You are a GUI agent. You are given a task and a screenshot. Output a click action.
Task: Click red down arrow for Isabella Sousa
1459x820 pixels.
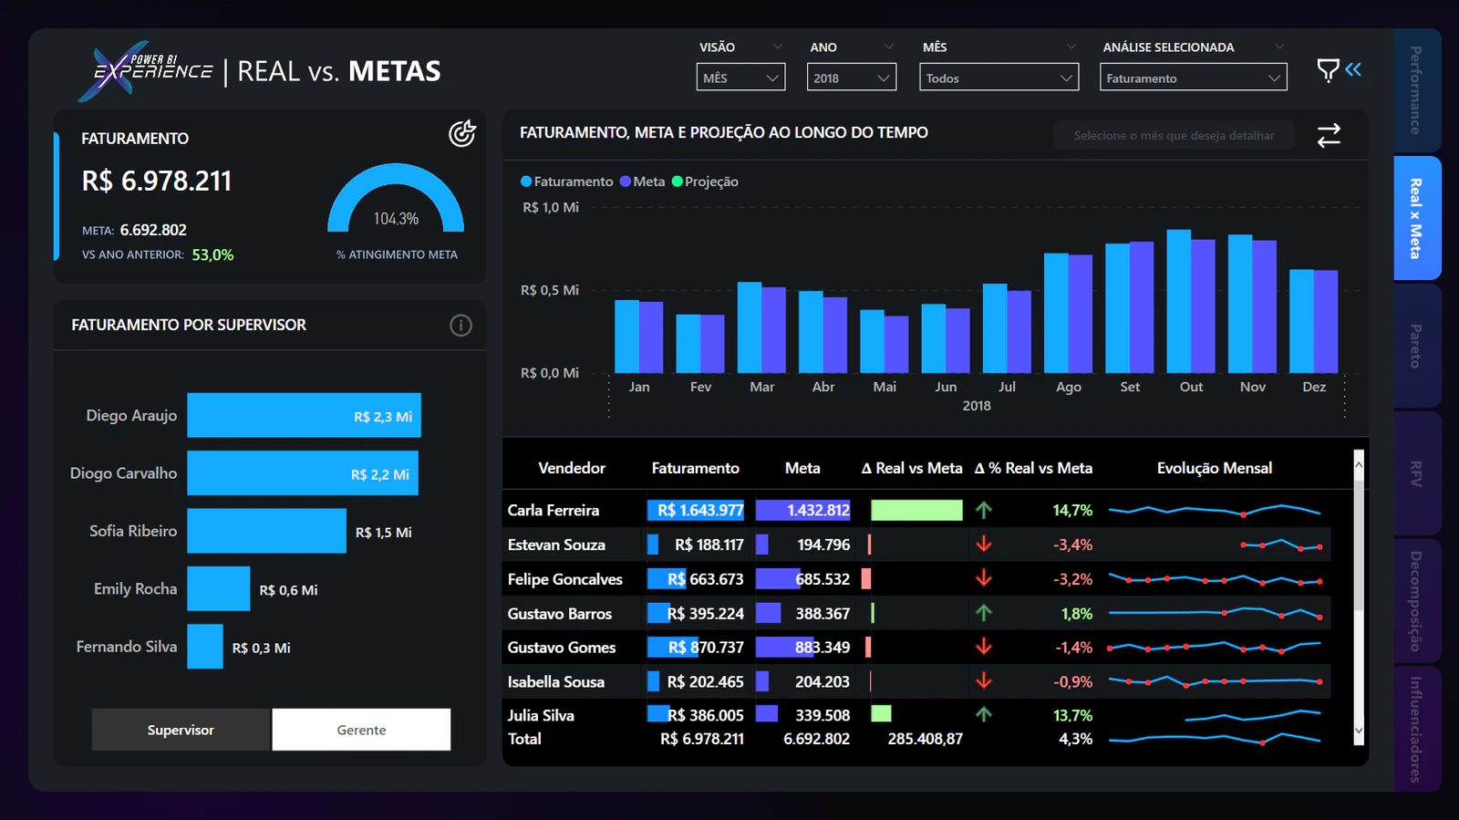pos(983,681)
